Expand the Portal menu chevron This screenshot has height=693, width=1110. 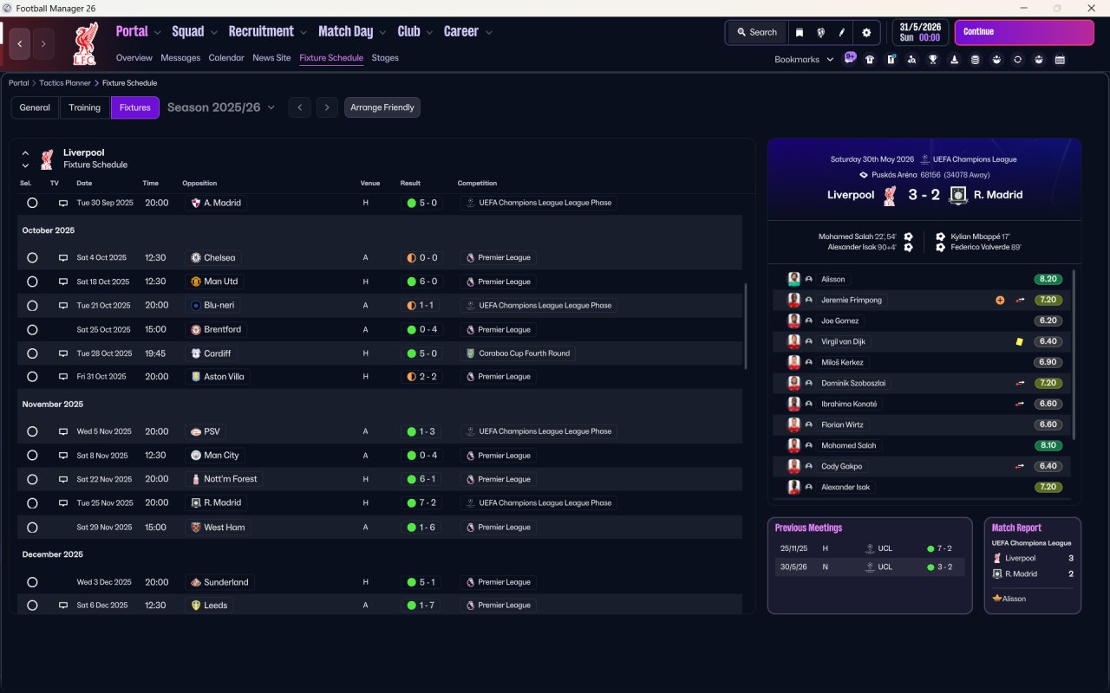point(158,32)
